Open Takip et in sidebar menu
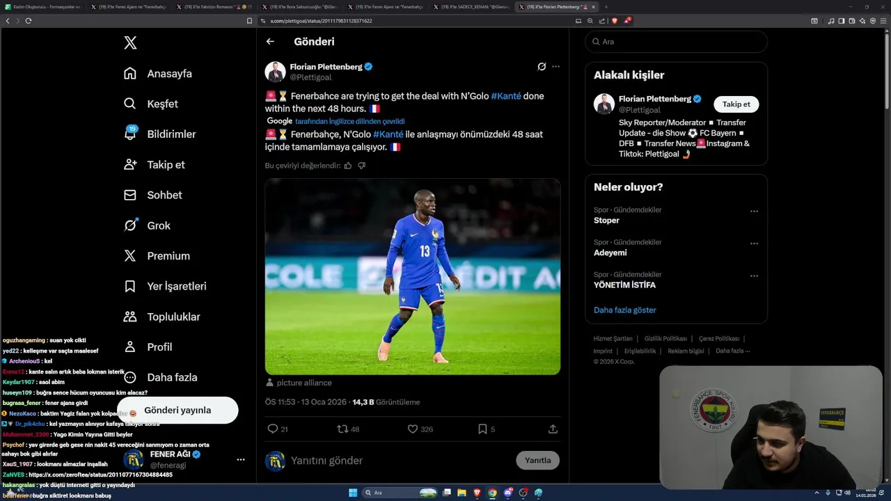The height and width of the screenshot is (501, 891). click(154, 165)
